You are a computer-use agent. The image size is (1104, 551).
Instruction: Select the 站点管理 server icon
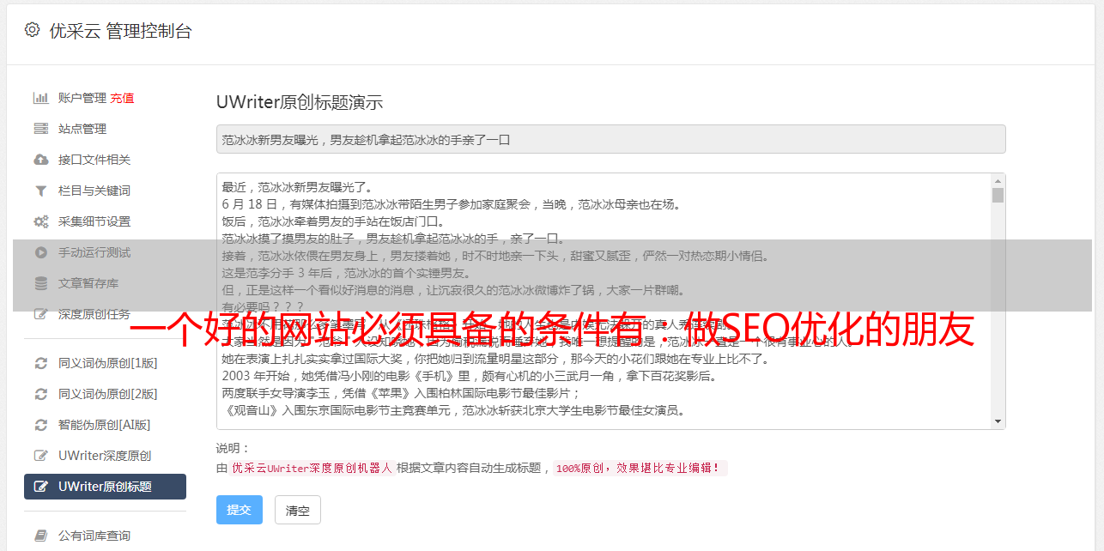tap(40, 129)
